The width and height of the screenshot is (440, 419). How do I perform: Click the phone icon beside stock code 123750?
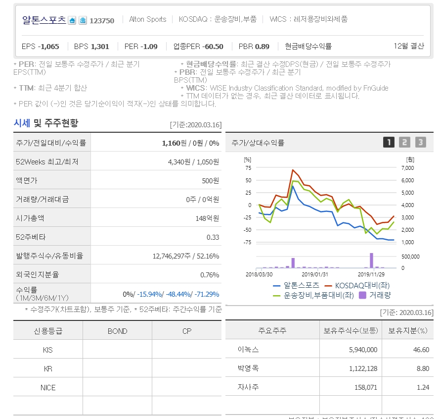pos(83,20)
